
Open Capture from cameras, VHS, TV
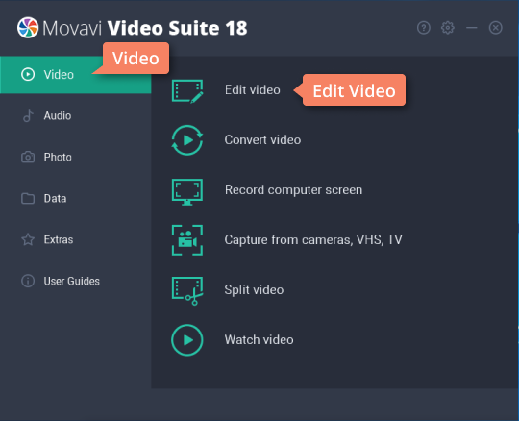313,240
